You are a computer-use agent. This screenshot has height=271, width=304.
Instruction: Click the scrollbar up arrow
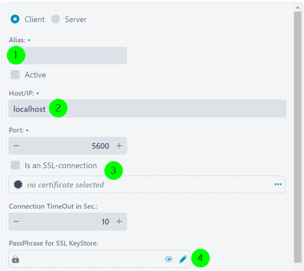298,8
